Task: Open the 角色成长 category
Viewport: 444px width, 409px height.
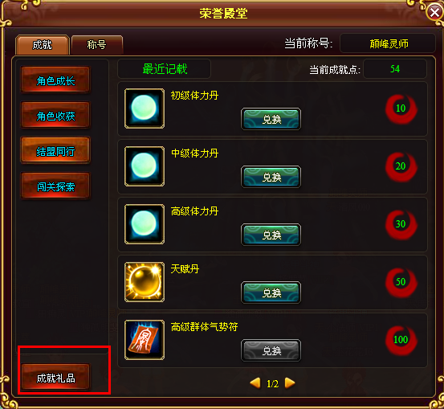Action: tap(55, 80)
